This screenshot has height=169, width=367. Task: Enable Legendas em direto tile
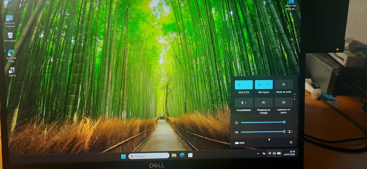(283, 102)
